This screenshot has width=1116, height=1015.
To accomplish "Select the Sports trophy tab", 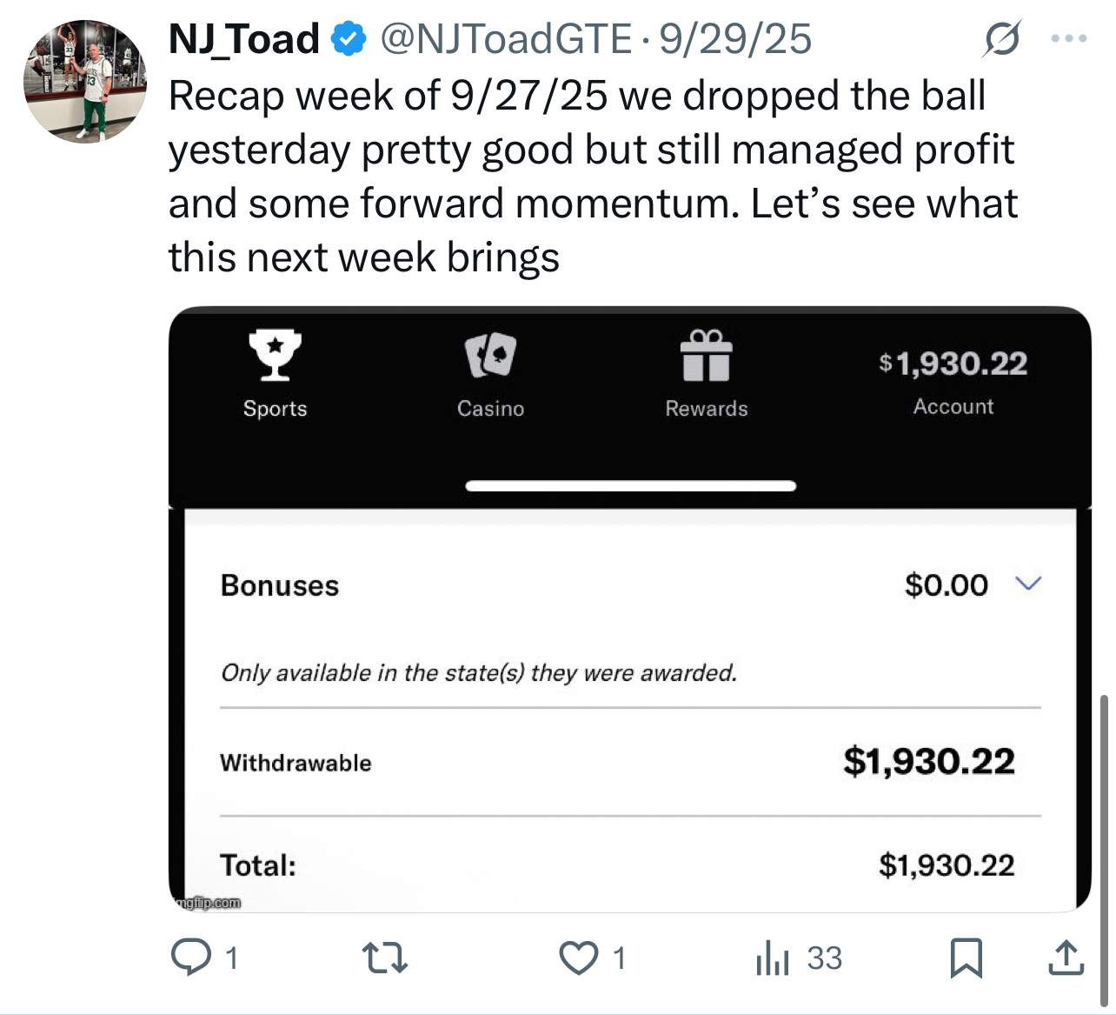I will (275, 372).
